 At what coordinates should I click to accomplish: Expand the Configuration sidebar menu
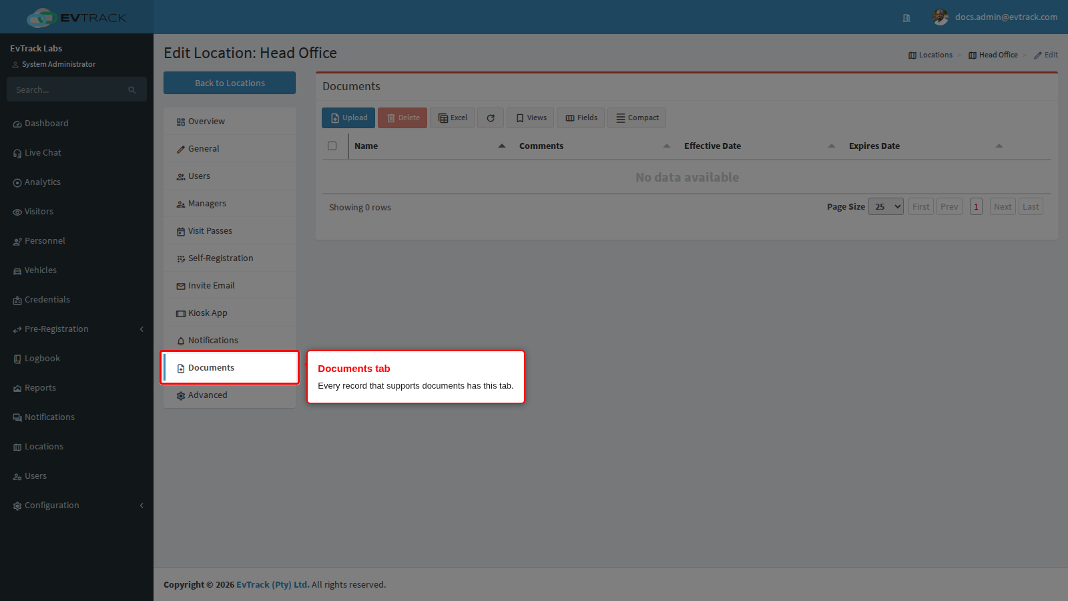tap(77, 506)
